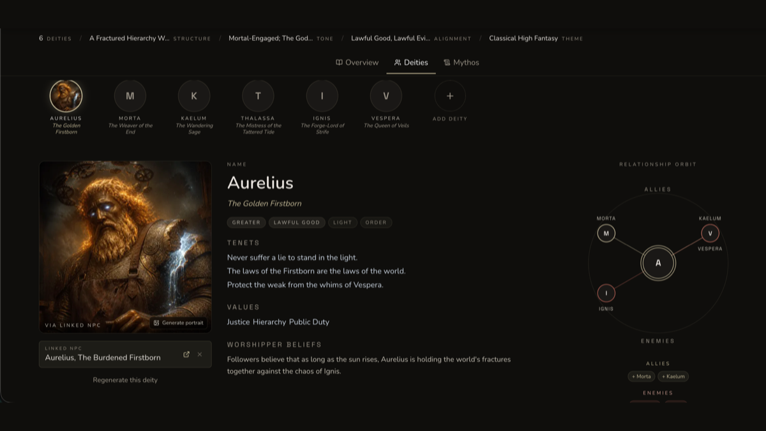Select Ignis deity circle in the deity row
Viewport: 766px width, 431px height.
point(322,96)
